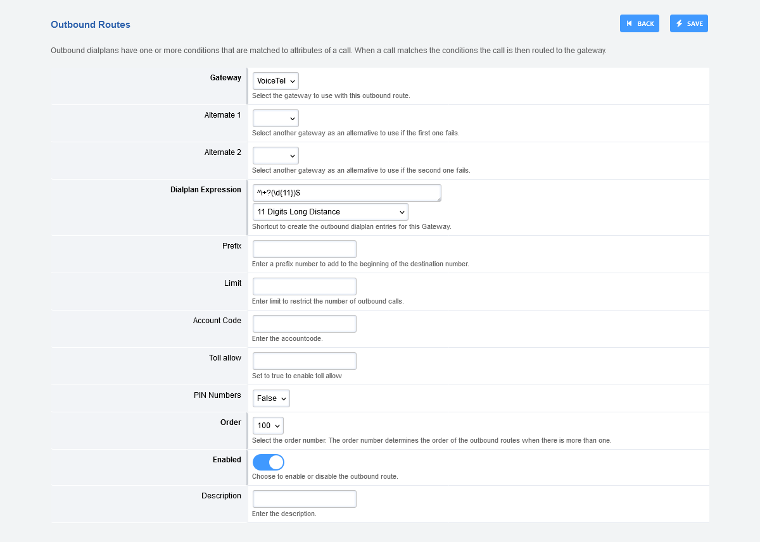The width and height of the screenshot is (760, 542).
Task: Select the Account Code text box
Action: 304,324
